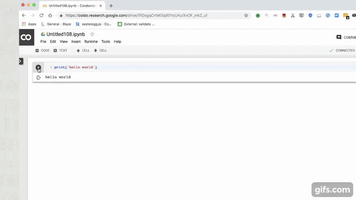Click the CONNECTED runtime status
Image resolution: width=356 pixels, height=200 pixels.
click(x=342, y=51)
